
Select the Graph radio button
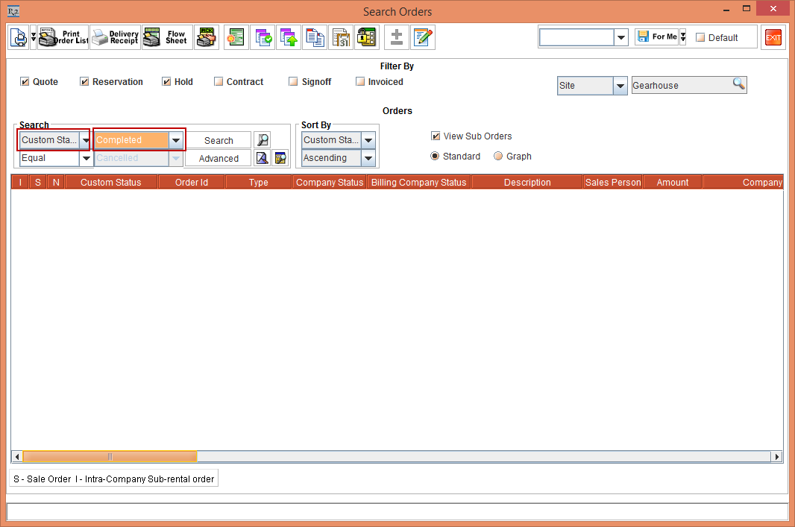pos(498,157)
